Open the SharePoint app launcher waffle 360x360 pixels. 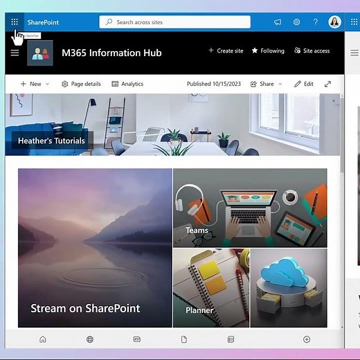[x=15, y=22]
